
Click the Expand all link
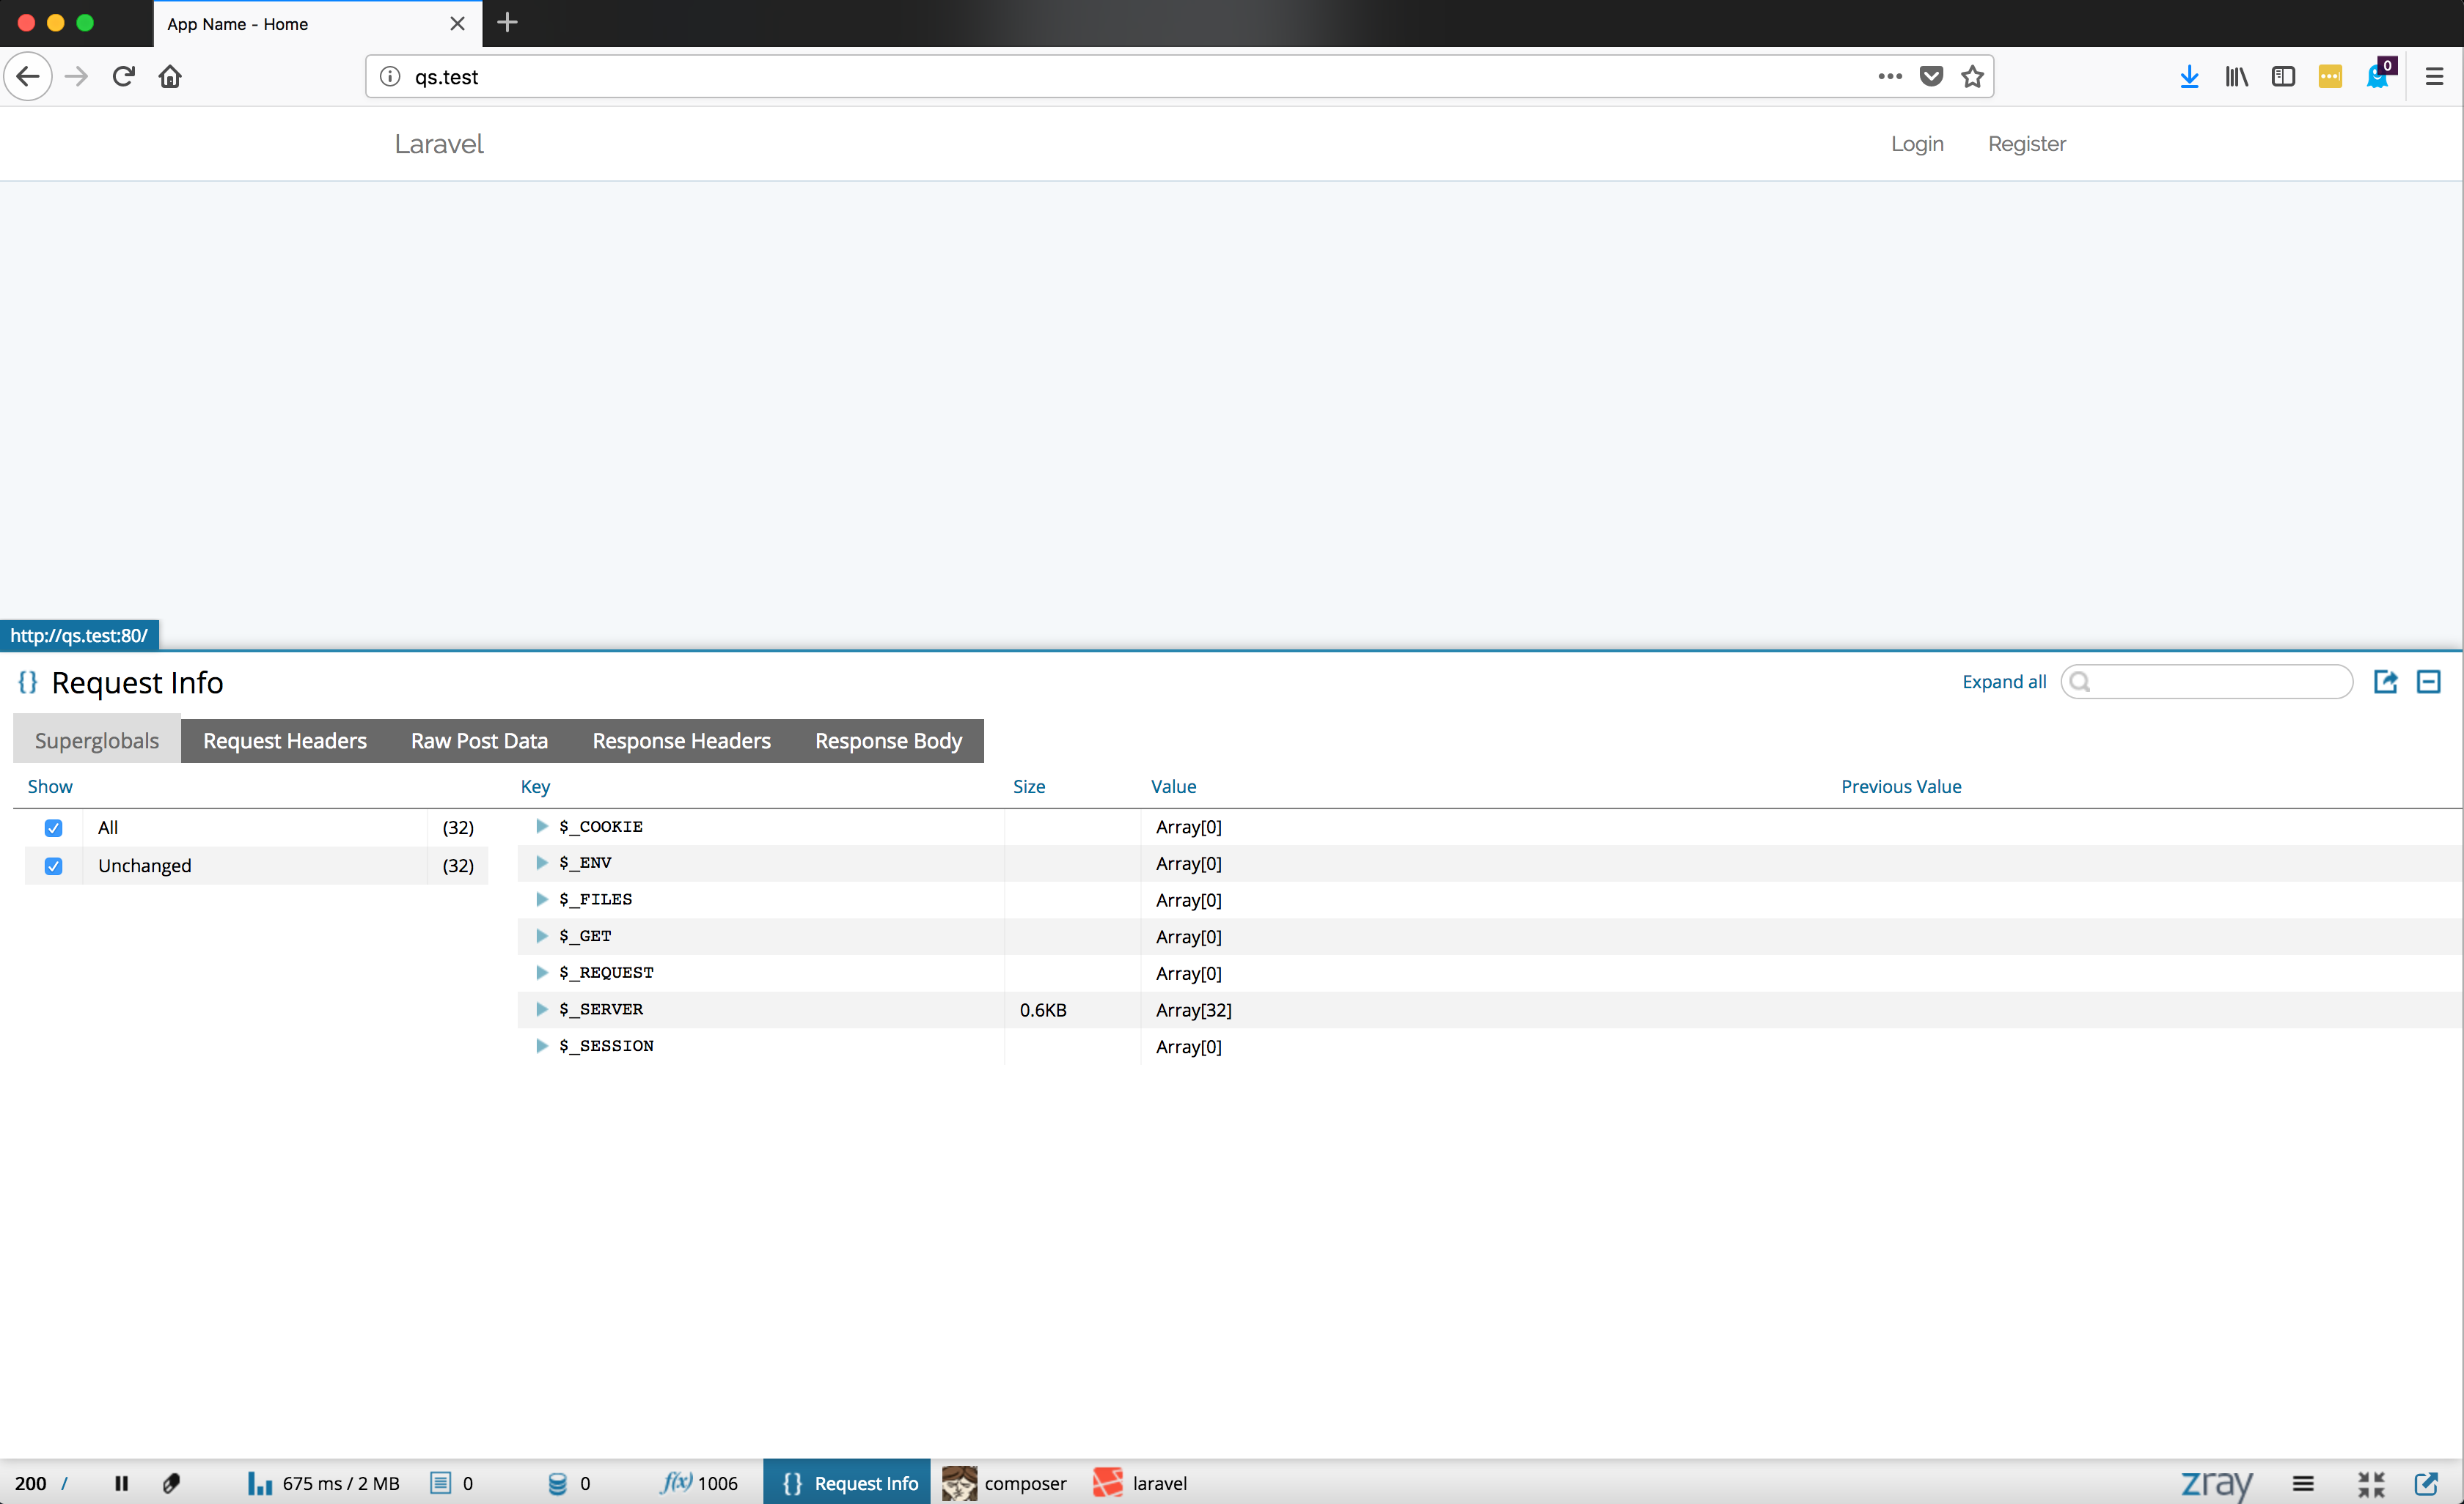pyautogui.click(x=2003, y=682)
